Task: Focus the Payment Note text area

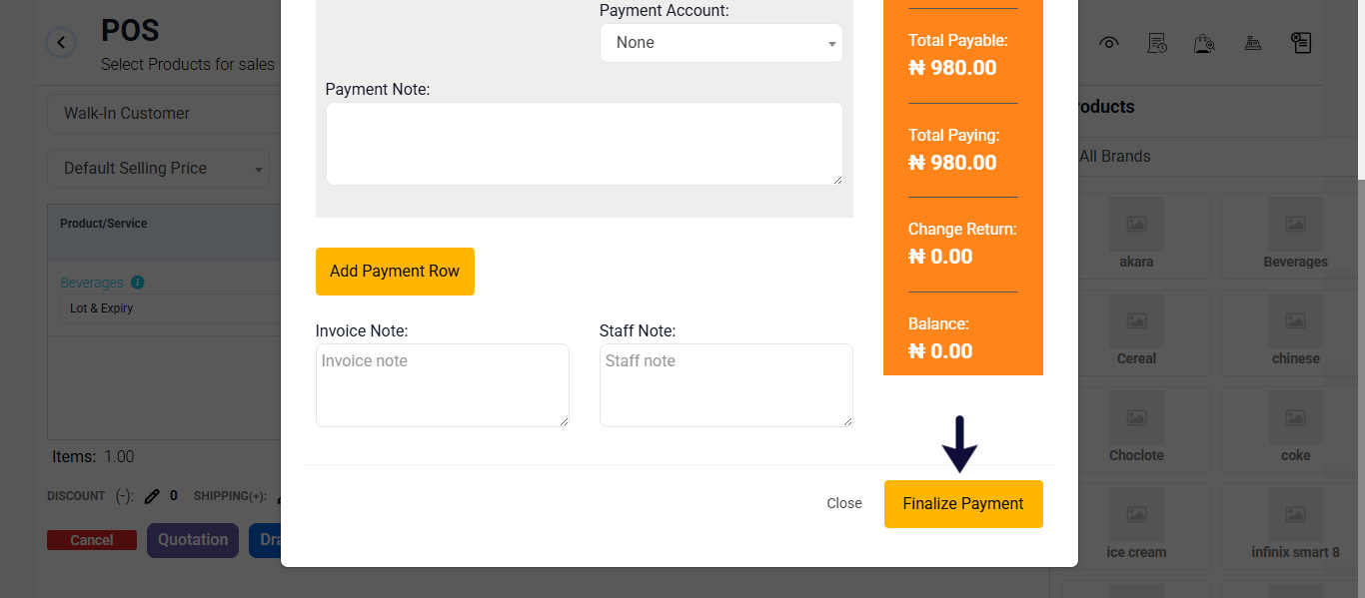Action: pyautogui.click(x=585, y=144)
